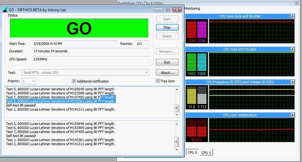Click the upper log scrollbar up arrow
The image size is (302, 162).
(x=177, y=89)
